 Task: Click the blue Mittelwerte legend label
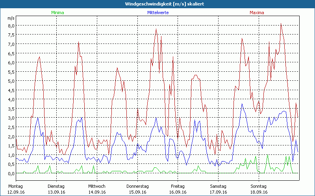158,13
